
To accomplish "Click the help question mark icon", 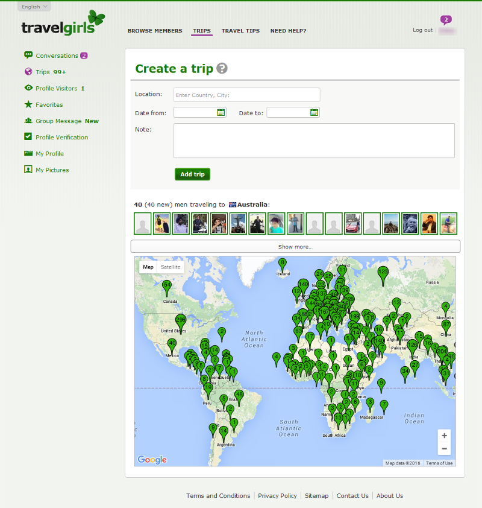I will point(222,68).
